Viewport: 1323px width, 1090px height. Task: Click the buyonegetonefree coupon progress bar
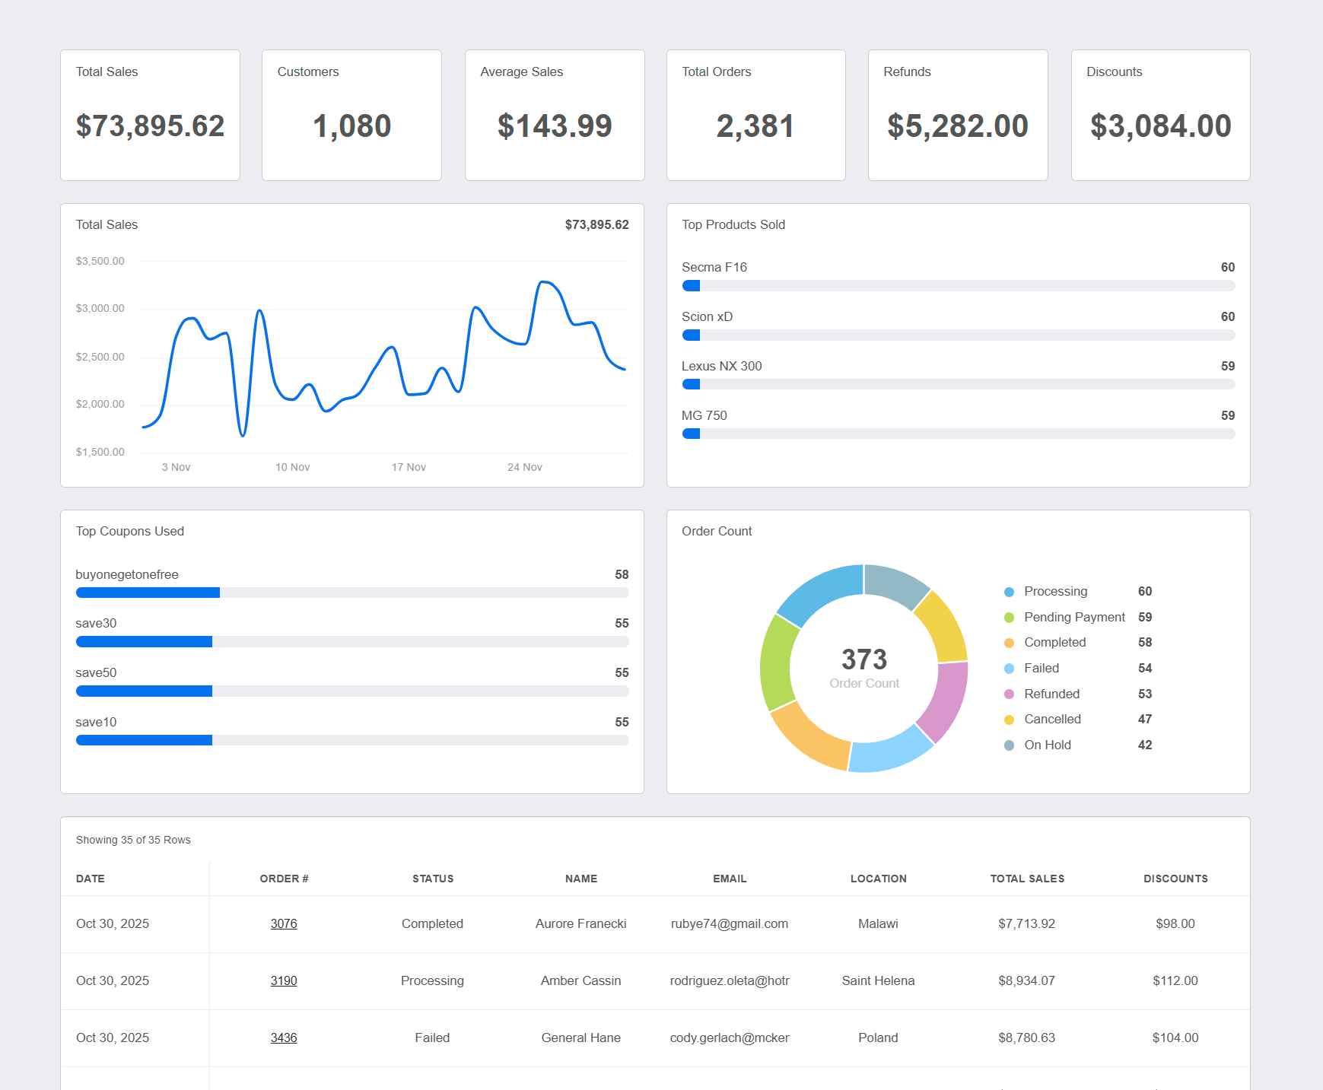tap(352, 593)
